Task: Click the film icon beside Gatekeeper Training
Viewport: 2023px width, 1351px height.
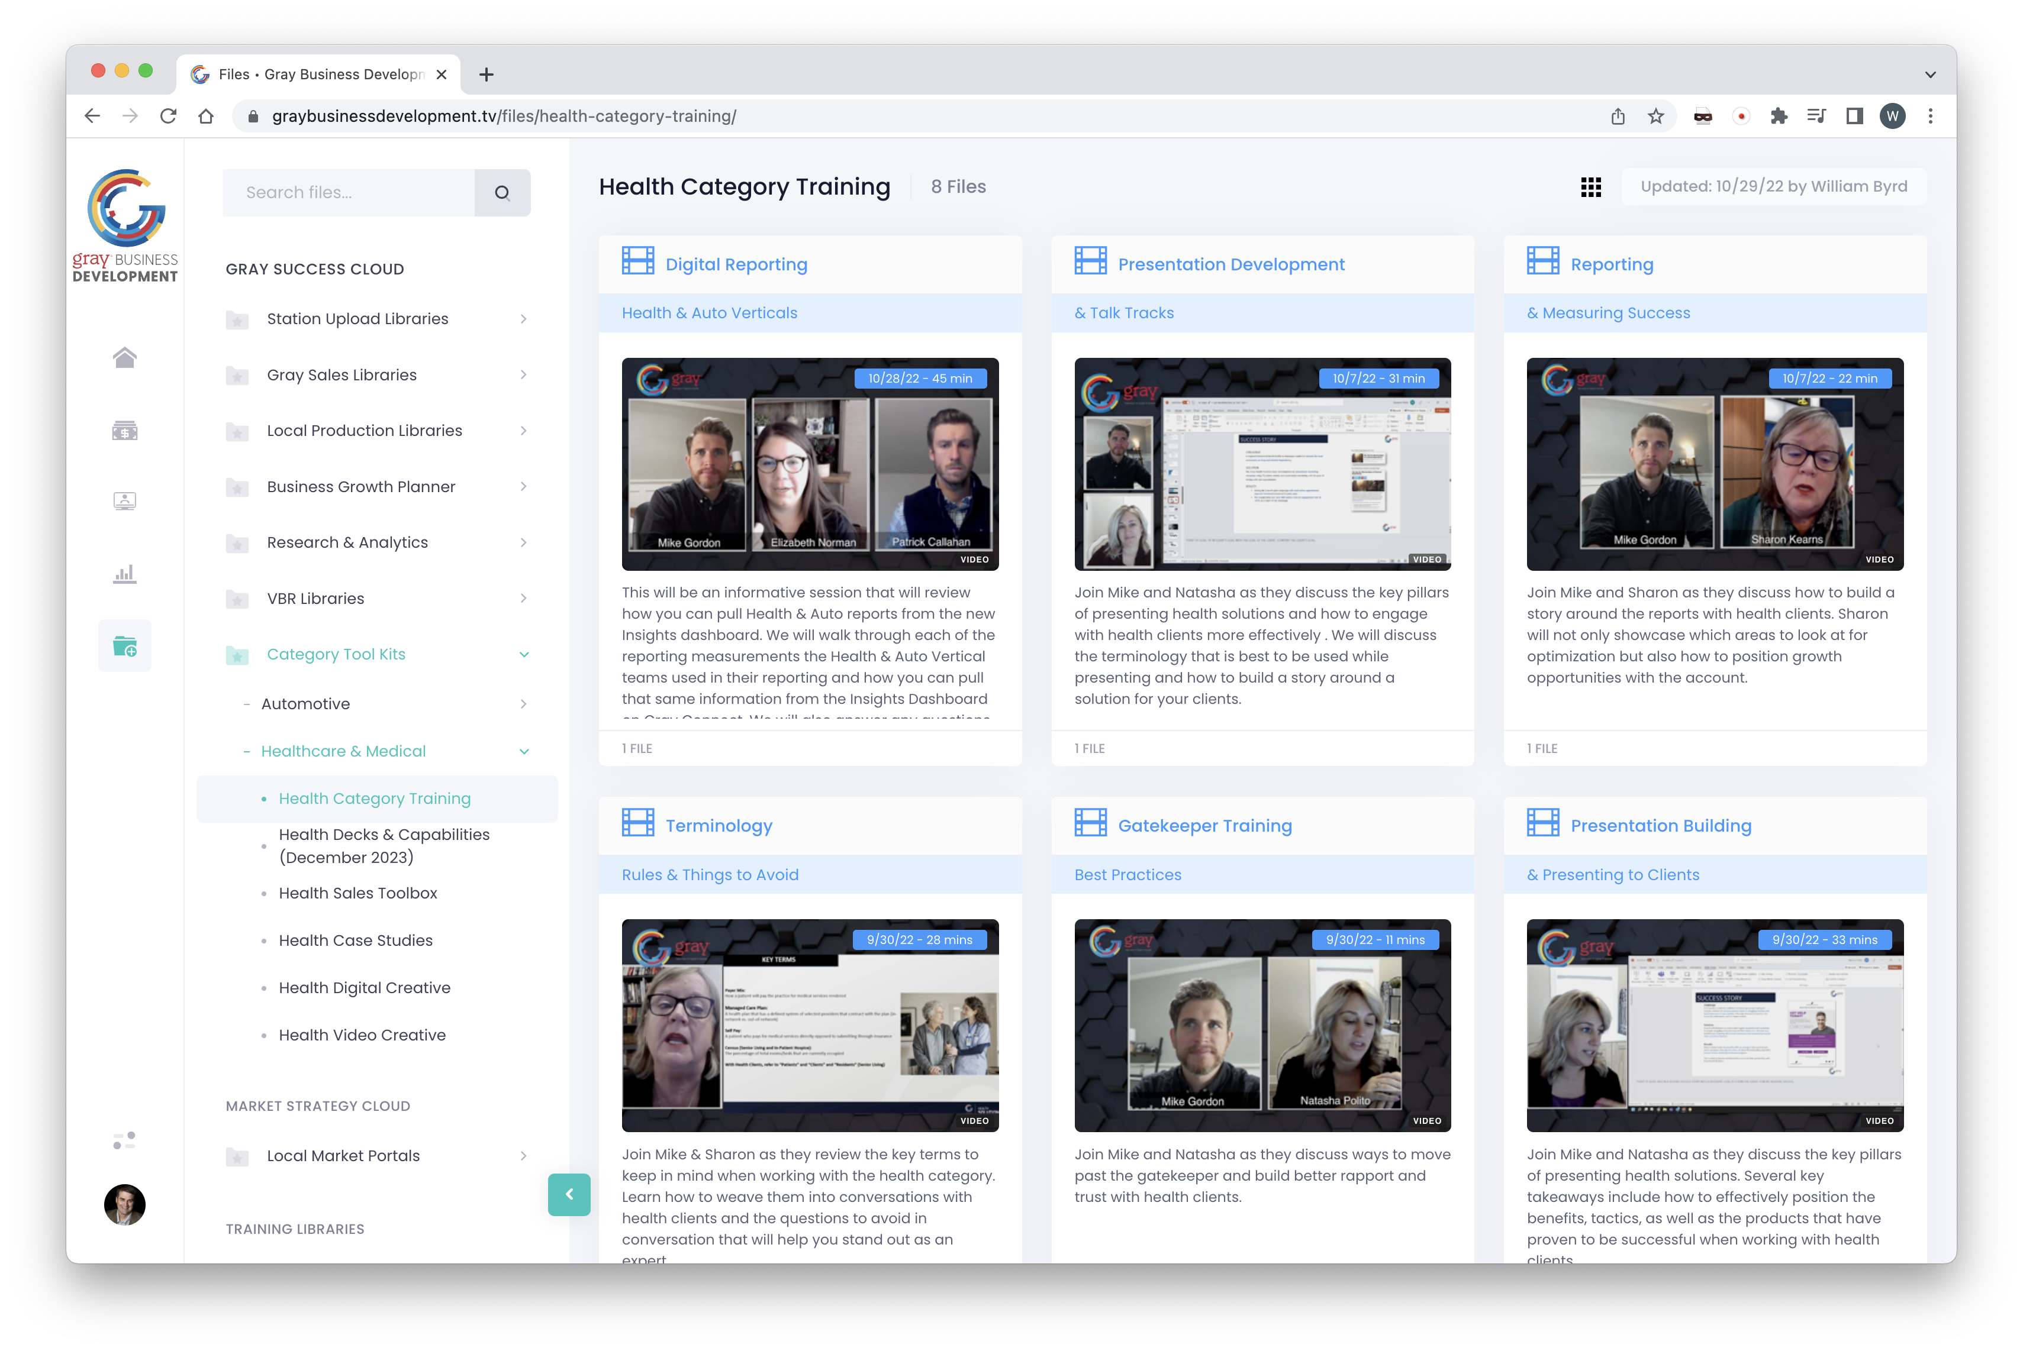Action: (x=1090, y=823)
